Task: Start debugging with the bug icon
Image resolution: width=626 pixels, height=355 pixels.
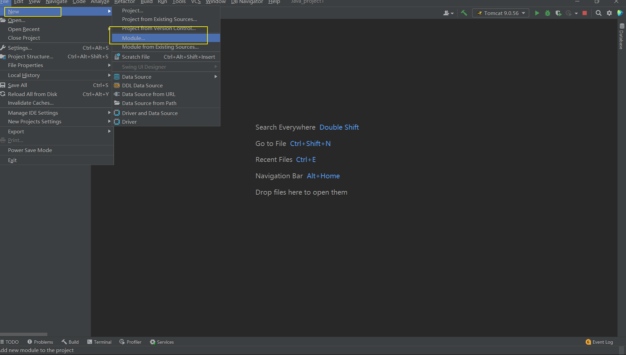Action: coord(548,13)
